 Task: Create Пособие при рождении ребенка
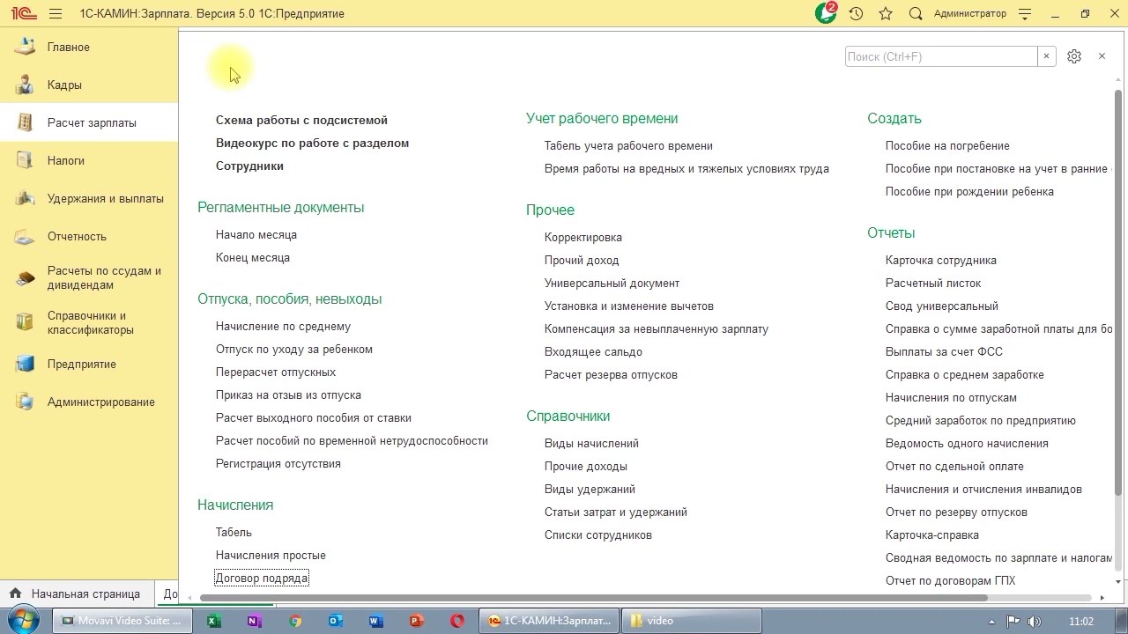969,191
